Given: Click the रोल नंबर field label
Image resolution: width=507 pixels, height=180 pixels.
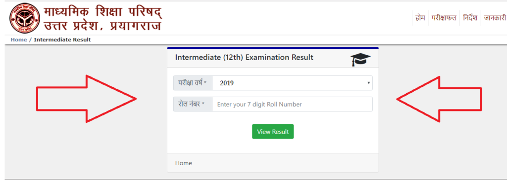Looking at the screenshot, I should click(193, 105).
